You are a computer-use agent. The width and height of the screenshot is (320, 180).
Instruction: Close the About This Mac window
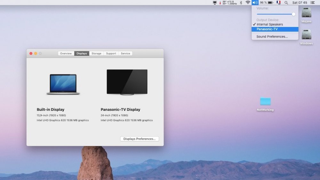coord(31,53)
